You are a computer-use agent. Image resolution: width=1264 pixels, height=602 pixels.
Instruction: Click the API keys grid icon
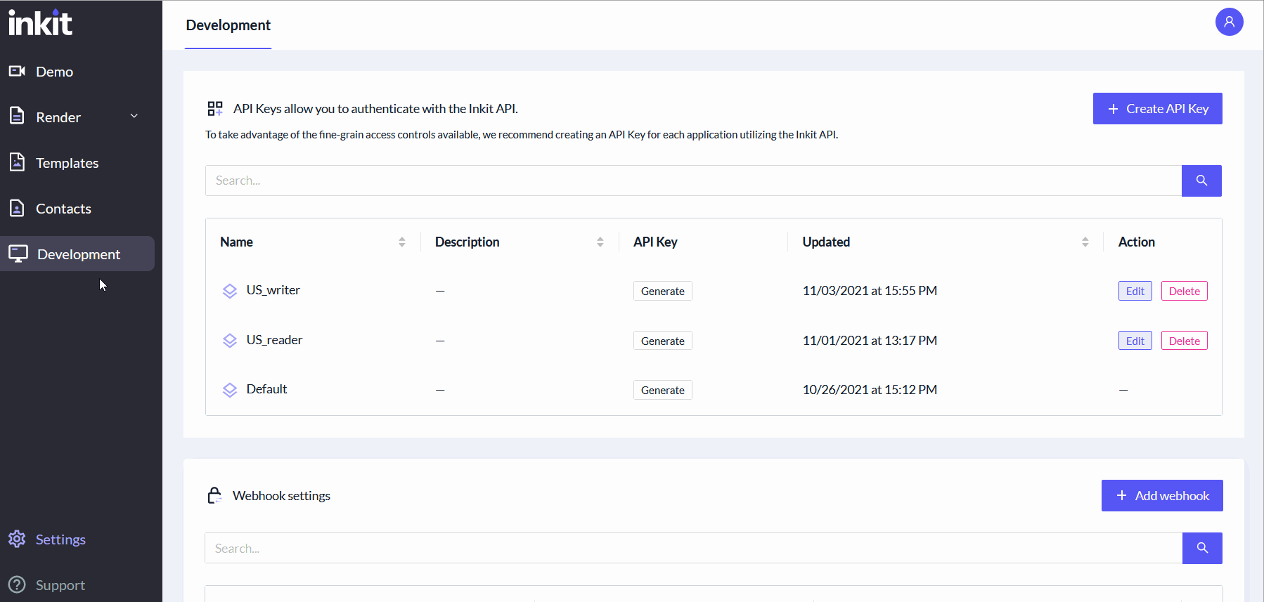click(x=215, y=108)
